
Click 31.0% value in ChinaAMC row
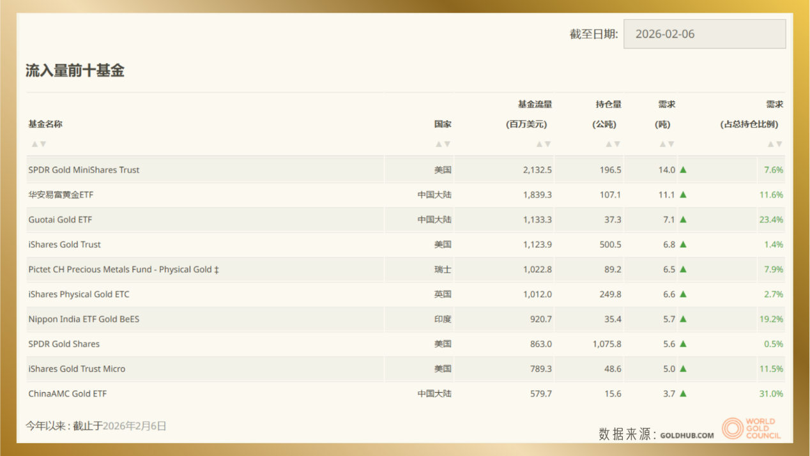click(770, 394)
